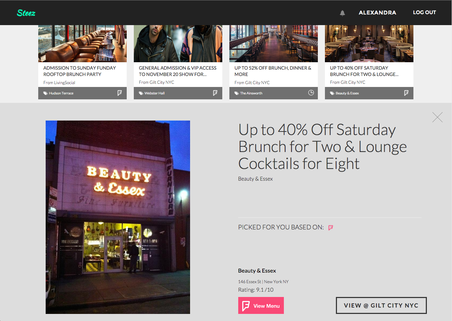Click tag icon next to Webster Hall
Viewport: 452px width, 321px height.
click(141, 93)
